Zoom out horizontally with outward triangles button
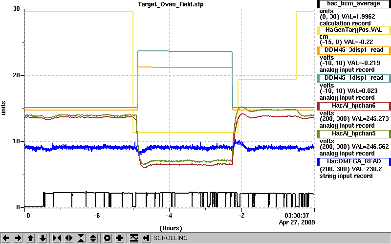Screen dimensions: 391x244 click(x=69, y=238)
